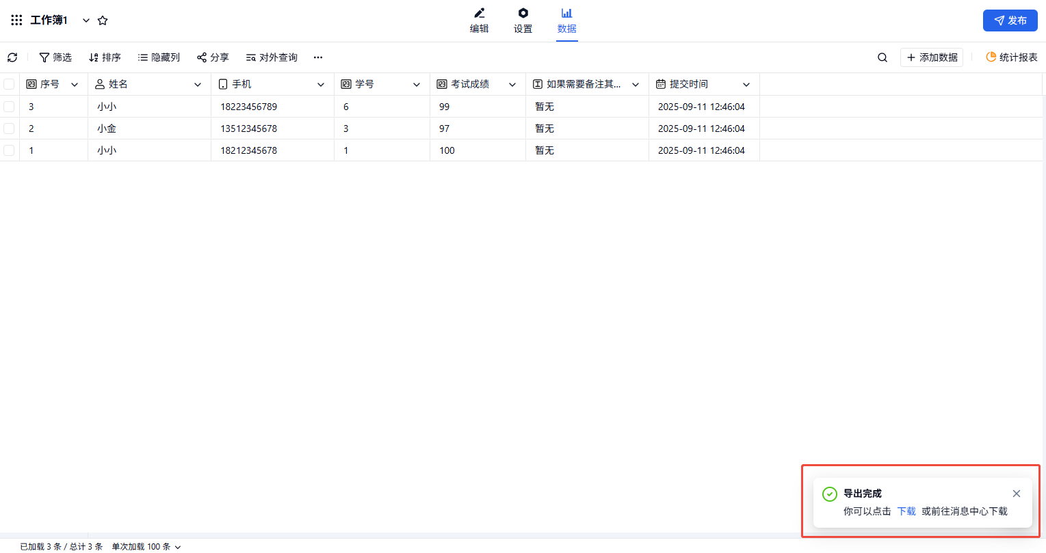
Task: Expand the 姓名 column dropdown
Action: click(x=198, y=85)
